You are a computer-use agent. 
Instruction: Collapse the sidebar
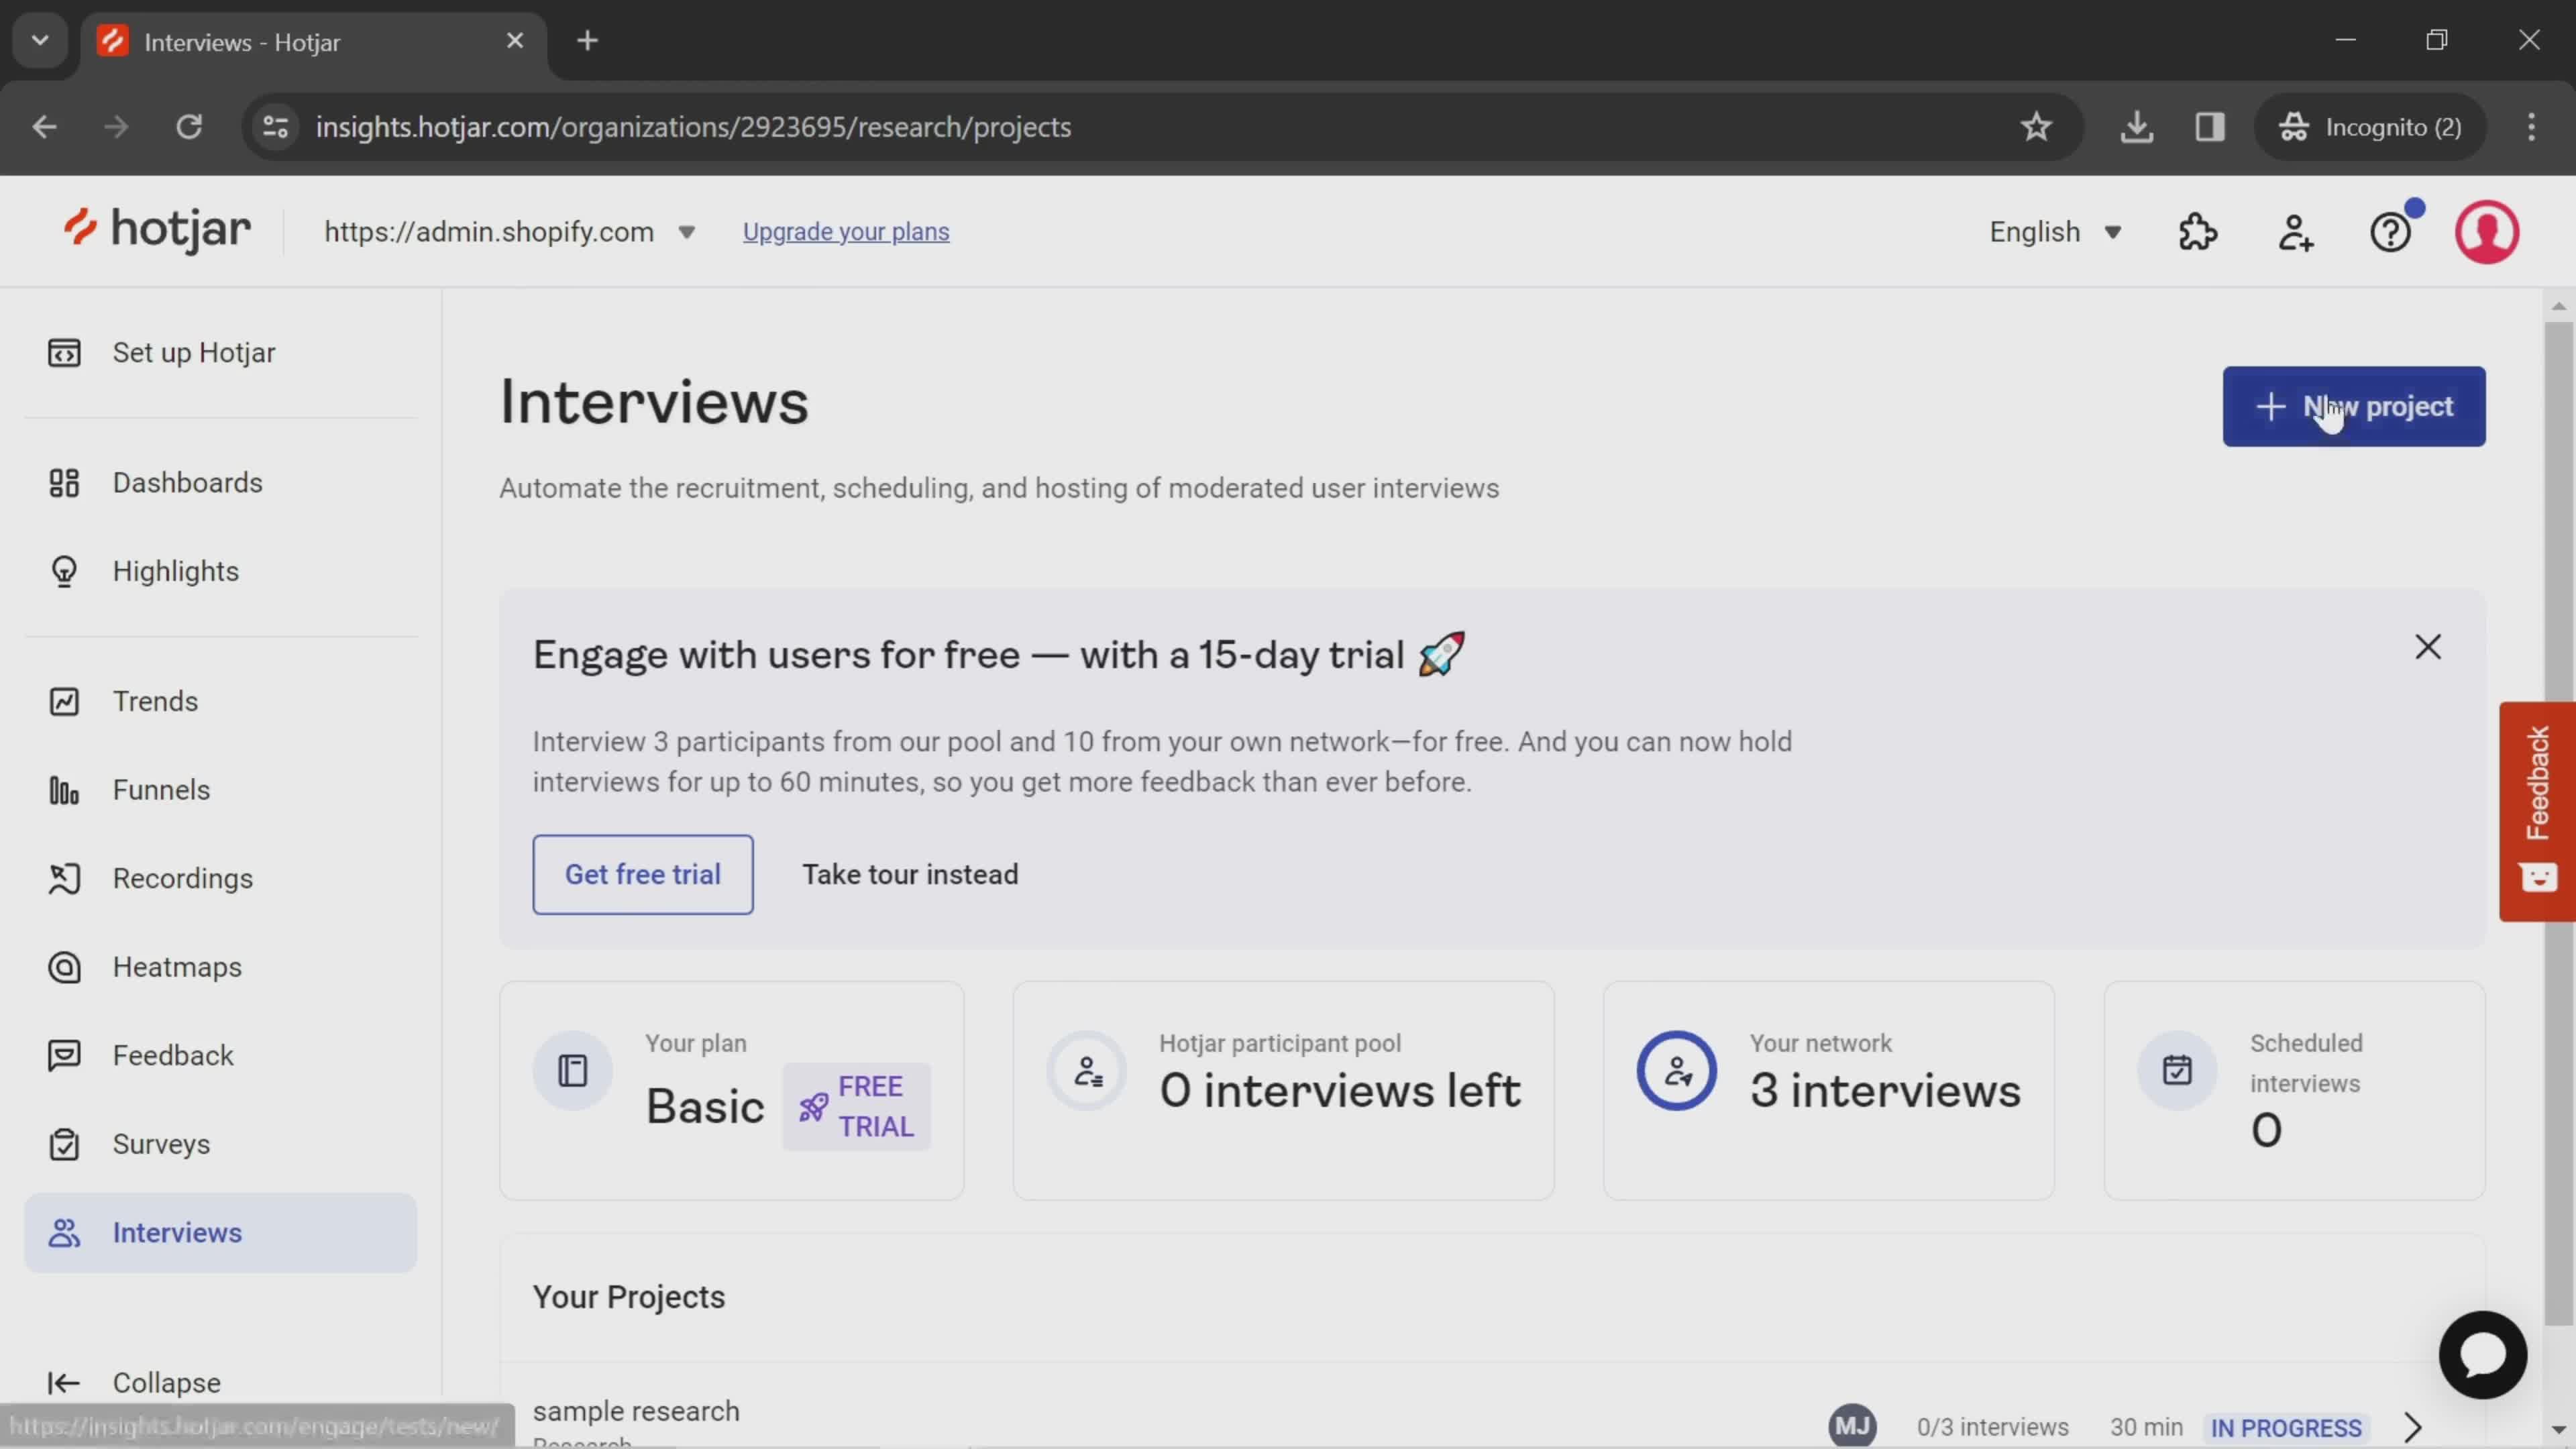135,1382
